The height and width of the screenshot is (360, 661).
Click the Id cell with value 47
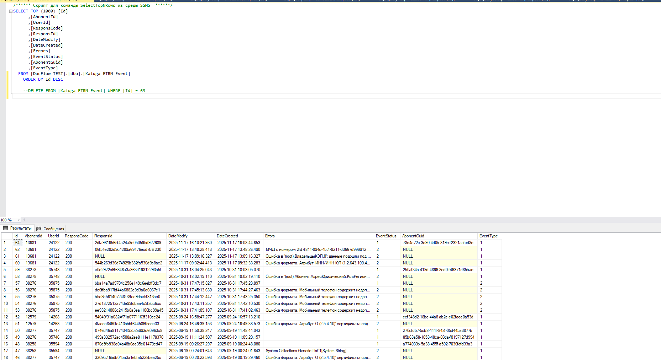tap(18, 351)
